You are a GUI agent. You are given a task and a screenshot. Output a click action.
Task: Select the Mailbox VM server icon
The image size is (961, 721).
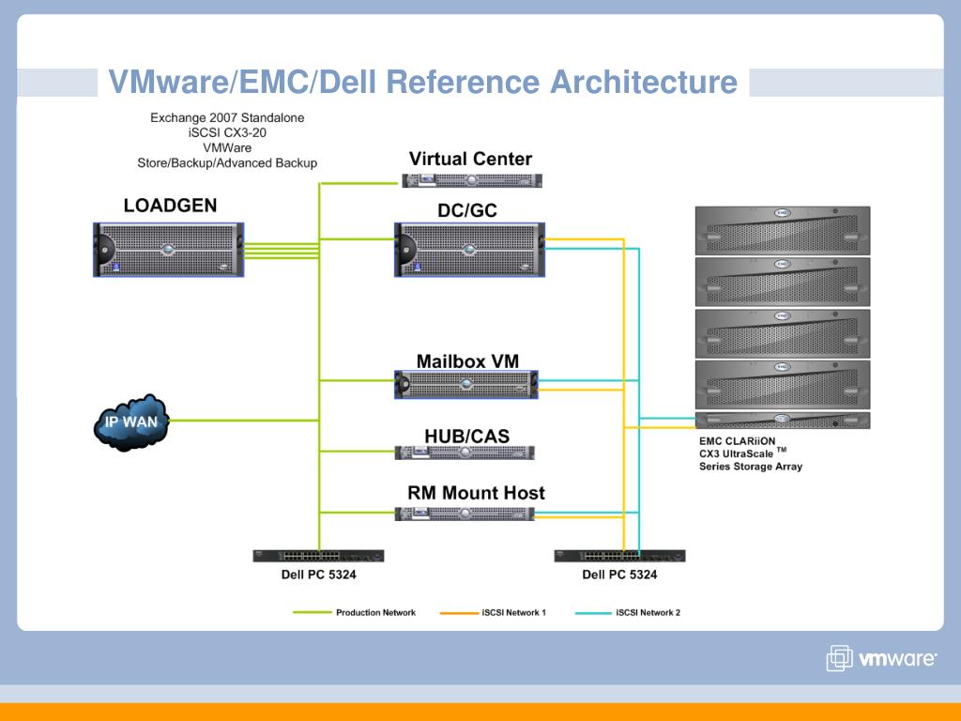coord(466,384)
